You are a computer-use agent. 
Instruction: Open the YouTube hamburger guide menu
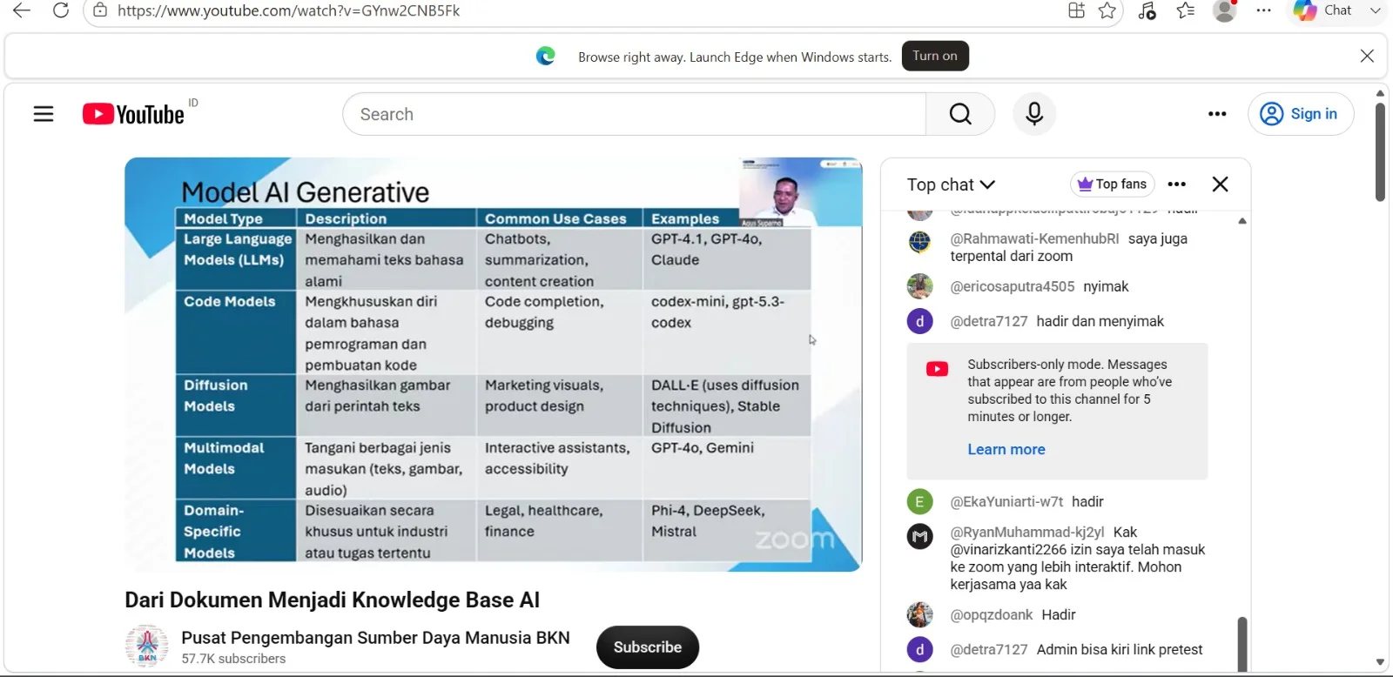(x=44, y=114)
